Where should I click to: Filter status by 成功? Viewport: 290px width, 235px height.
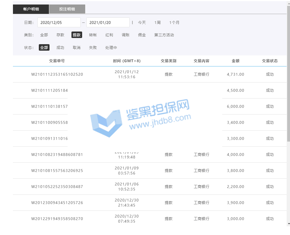[x=60, y=48]
